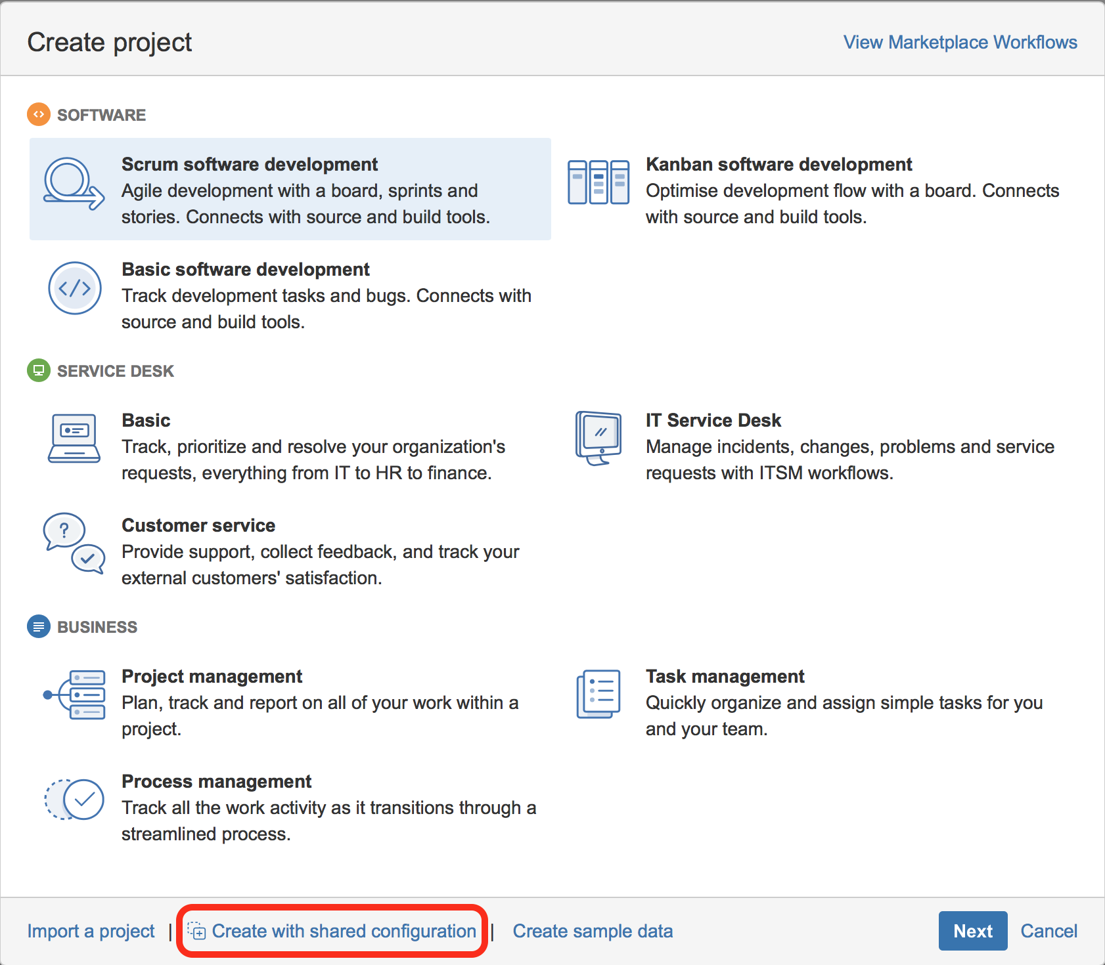Click the orange SOFTWARE category icon
The width and height of the screenshot is (1105, 965).
tap(38, 114)
